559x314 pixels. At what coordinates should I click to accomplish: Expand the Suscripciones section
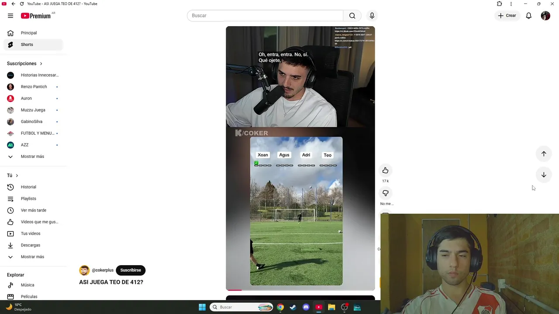(25, 64)
